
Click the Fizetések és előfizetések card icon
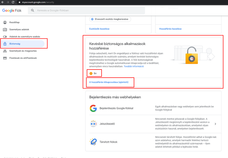pyautogui.click(x=5, y=58)
